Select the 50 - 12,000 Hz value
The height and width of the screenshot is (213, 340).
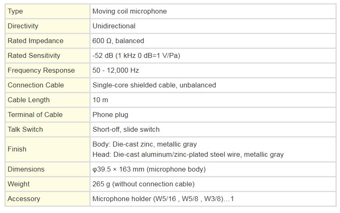116,70
